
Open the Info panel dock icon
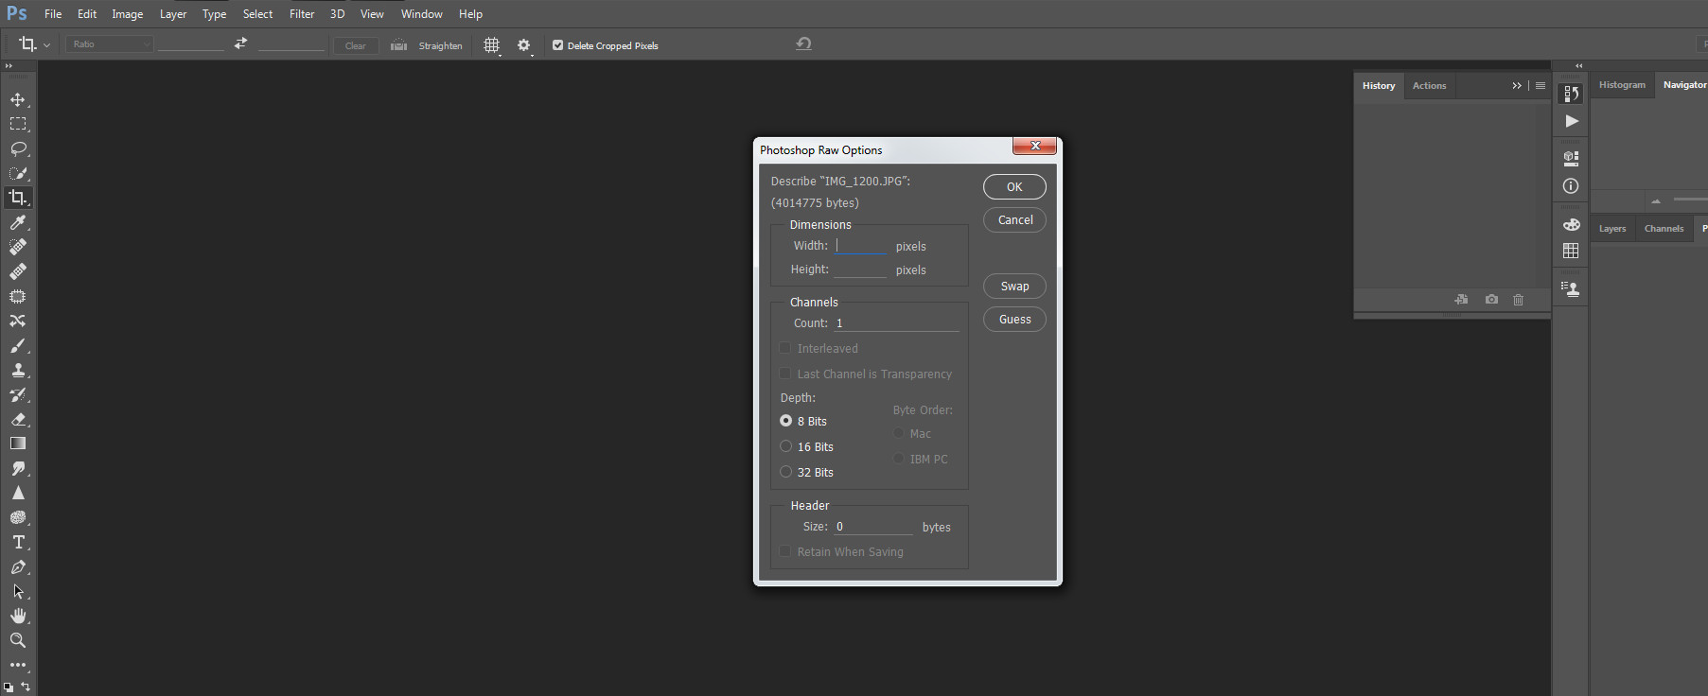pos(1571,186)
